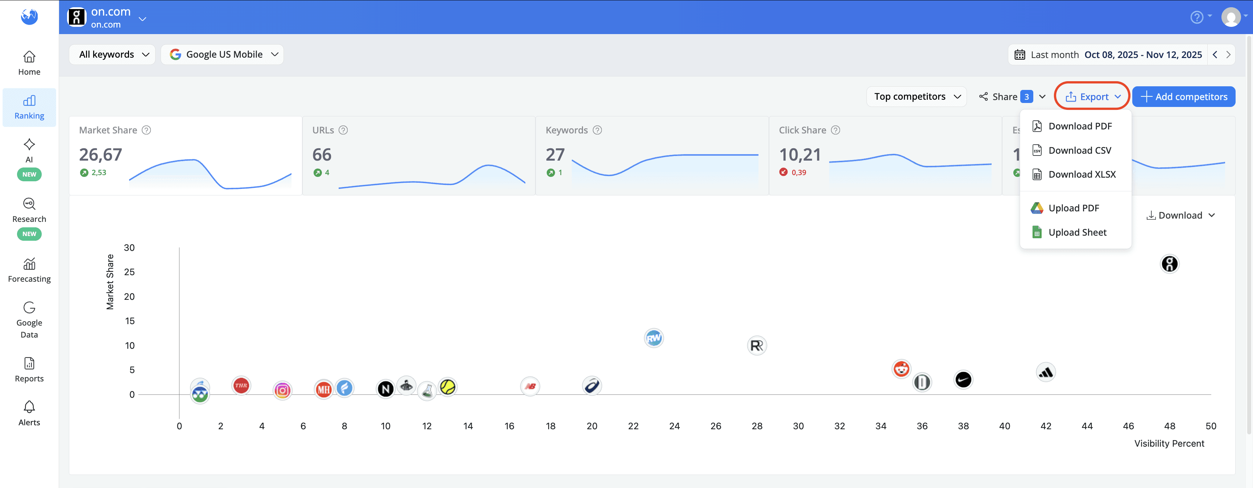Expand the on.com project selector
This screenshot has height=488, width=1253.
point(142,19)
